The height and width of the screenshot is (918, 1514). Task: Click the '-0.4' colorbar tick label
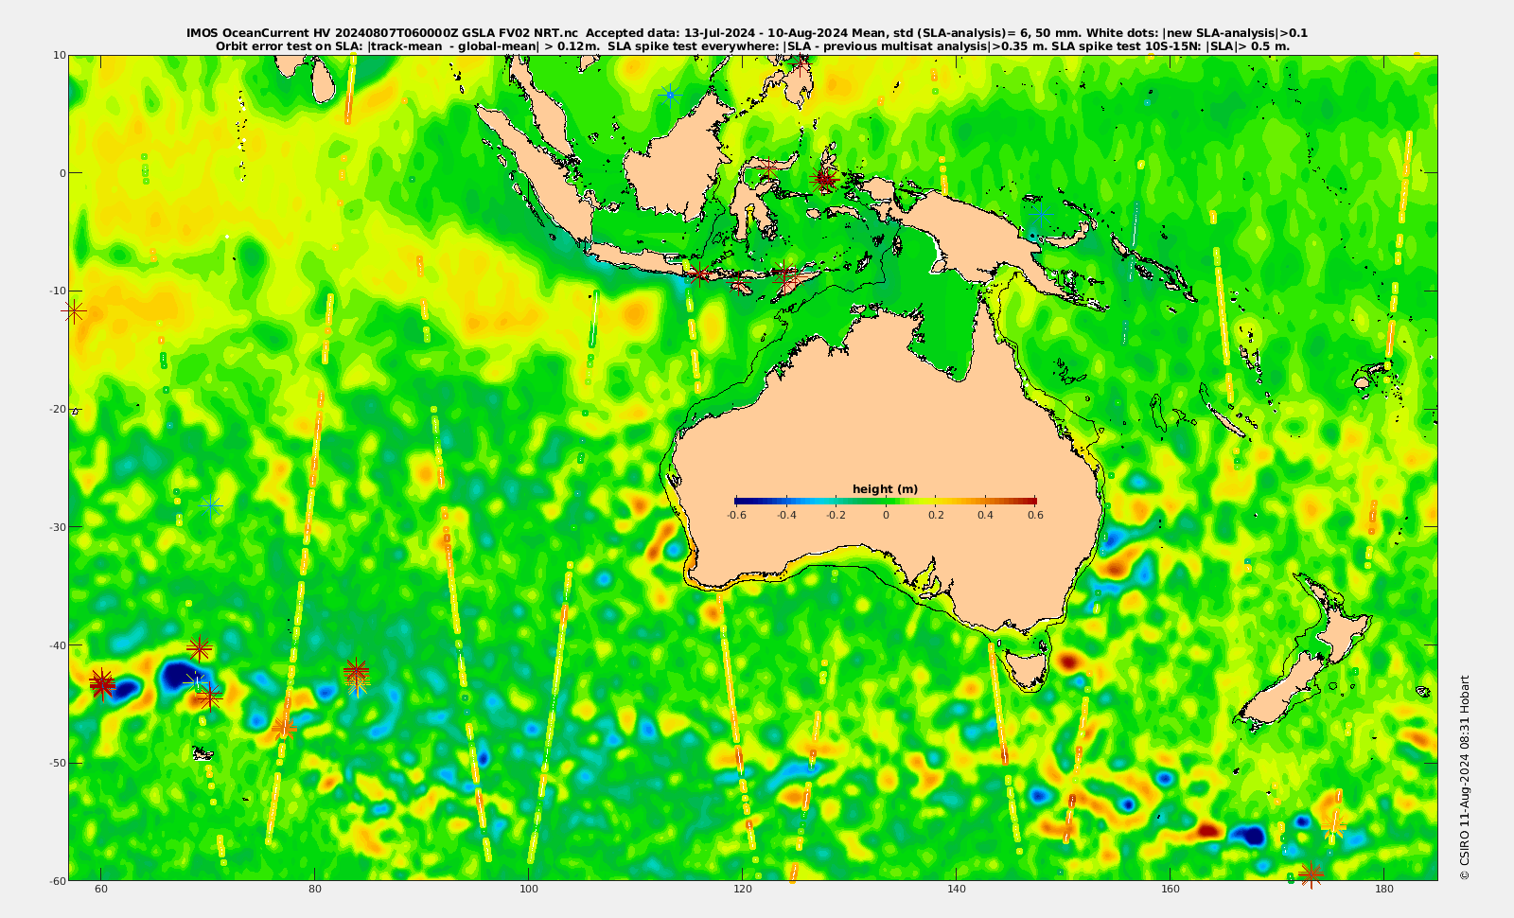click(785, 515)
